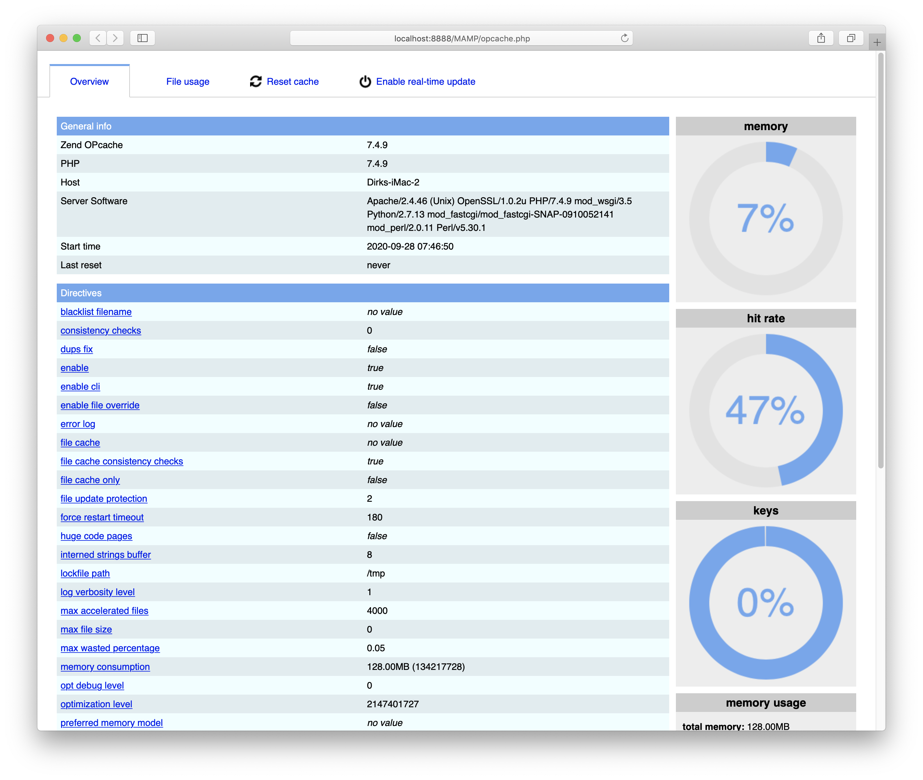Open the optimization level directive link
The image size is (923, 780).
point(96,704)
